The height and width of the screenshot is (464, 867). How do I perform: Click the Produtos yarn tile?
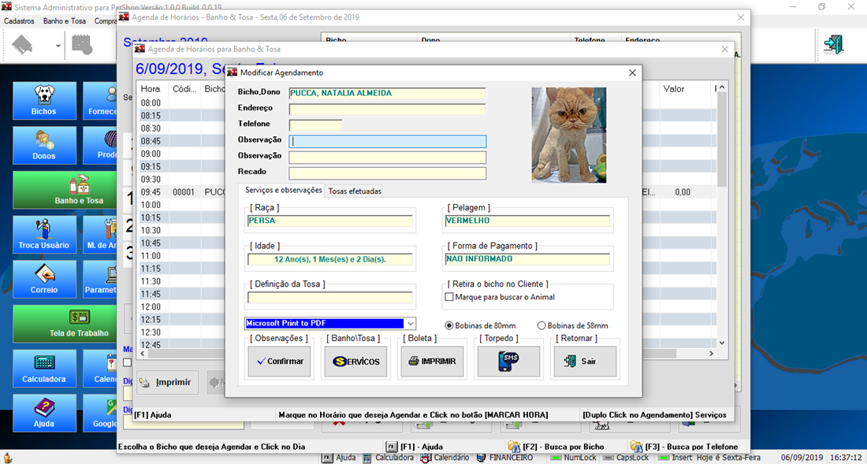click(x=100, y=145)
